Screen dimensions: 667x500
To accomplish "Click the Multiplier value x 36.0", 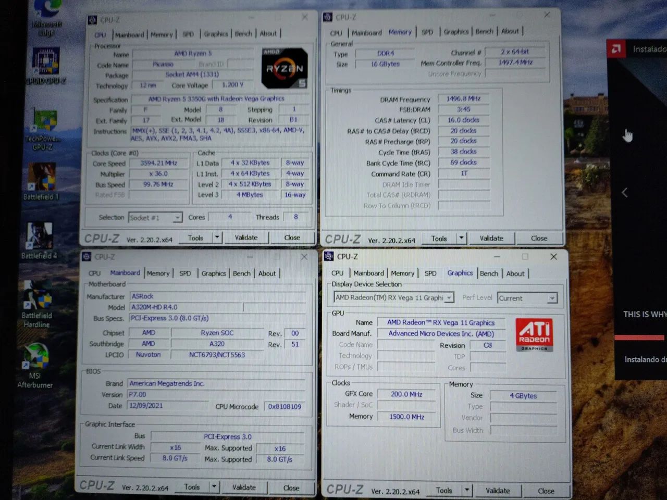I will [158, 174].
